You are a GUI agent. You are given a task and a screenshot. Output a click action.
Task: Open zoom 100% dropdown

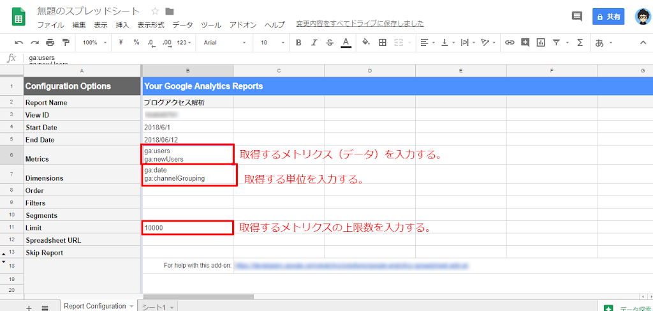[94, 43]
